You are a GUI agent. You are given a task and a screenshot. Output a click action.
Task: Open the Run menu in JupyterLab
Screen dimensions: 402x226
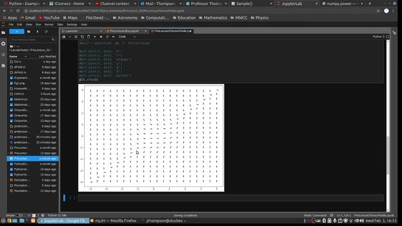tap(38, 24)
